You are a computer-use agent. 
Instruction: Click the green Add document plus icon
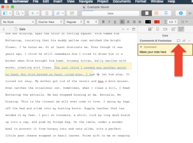click(33, 13)
